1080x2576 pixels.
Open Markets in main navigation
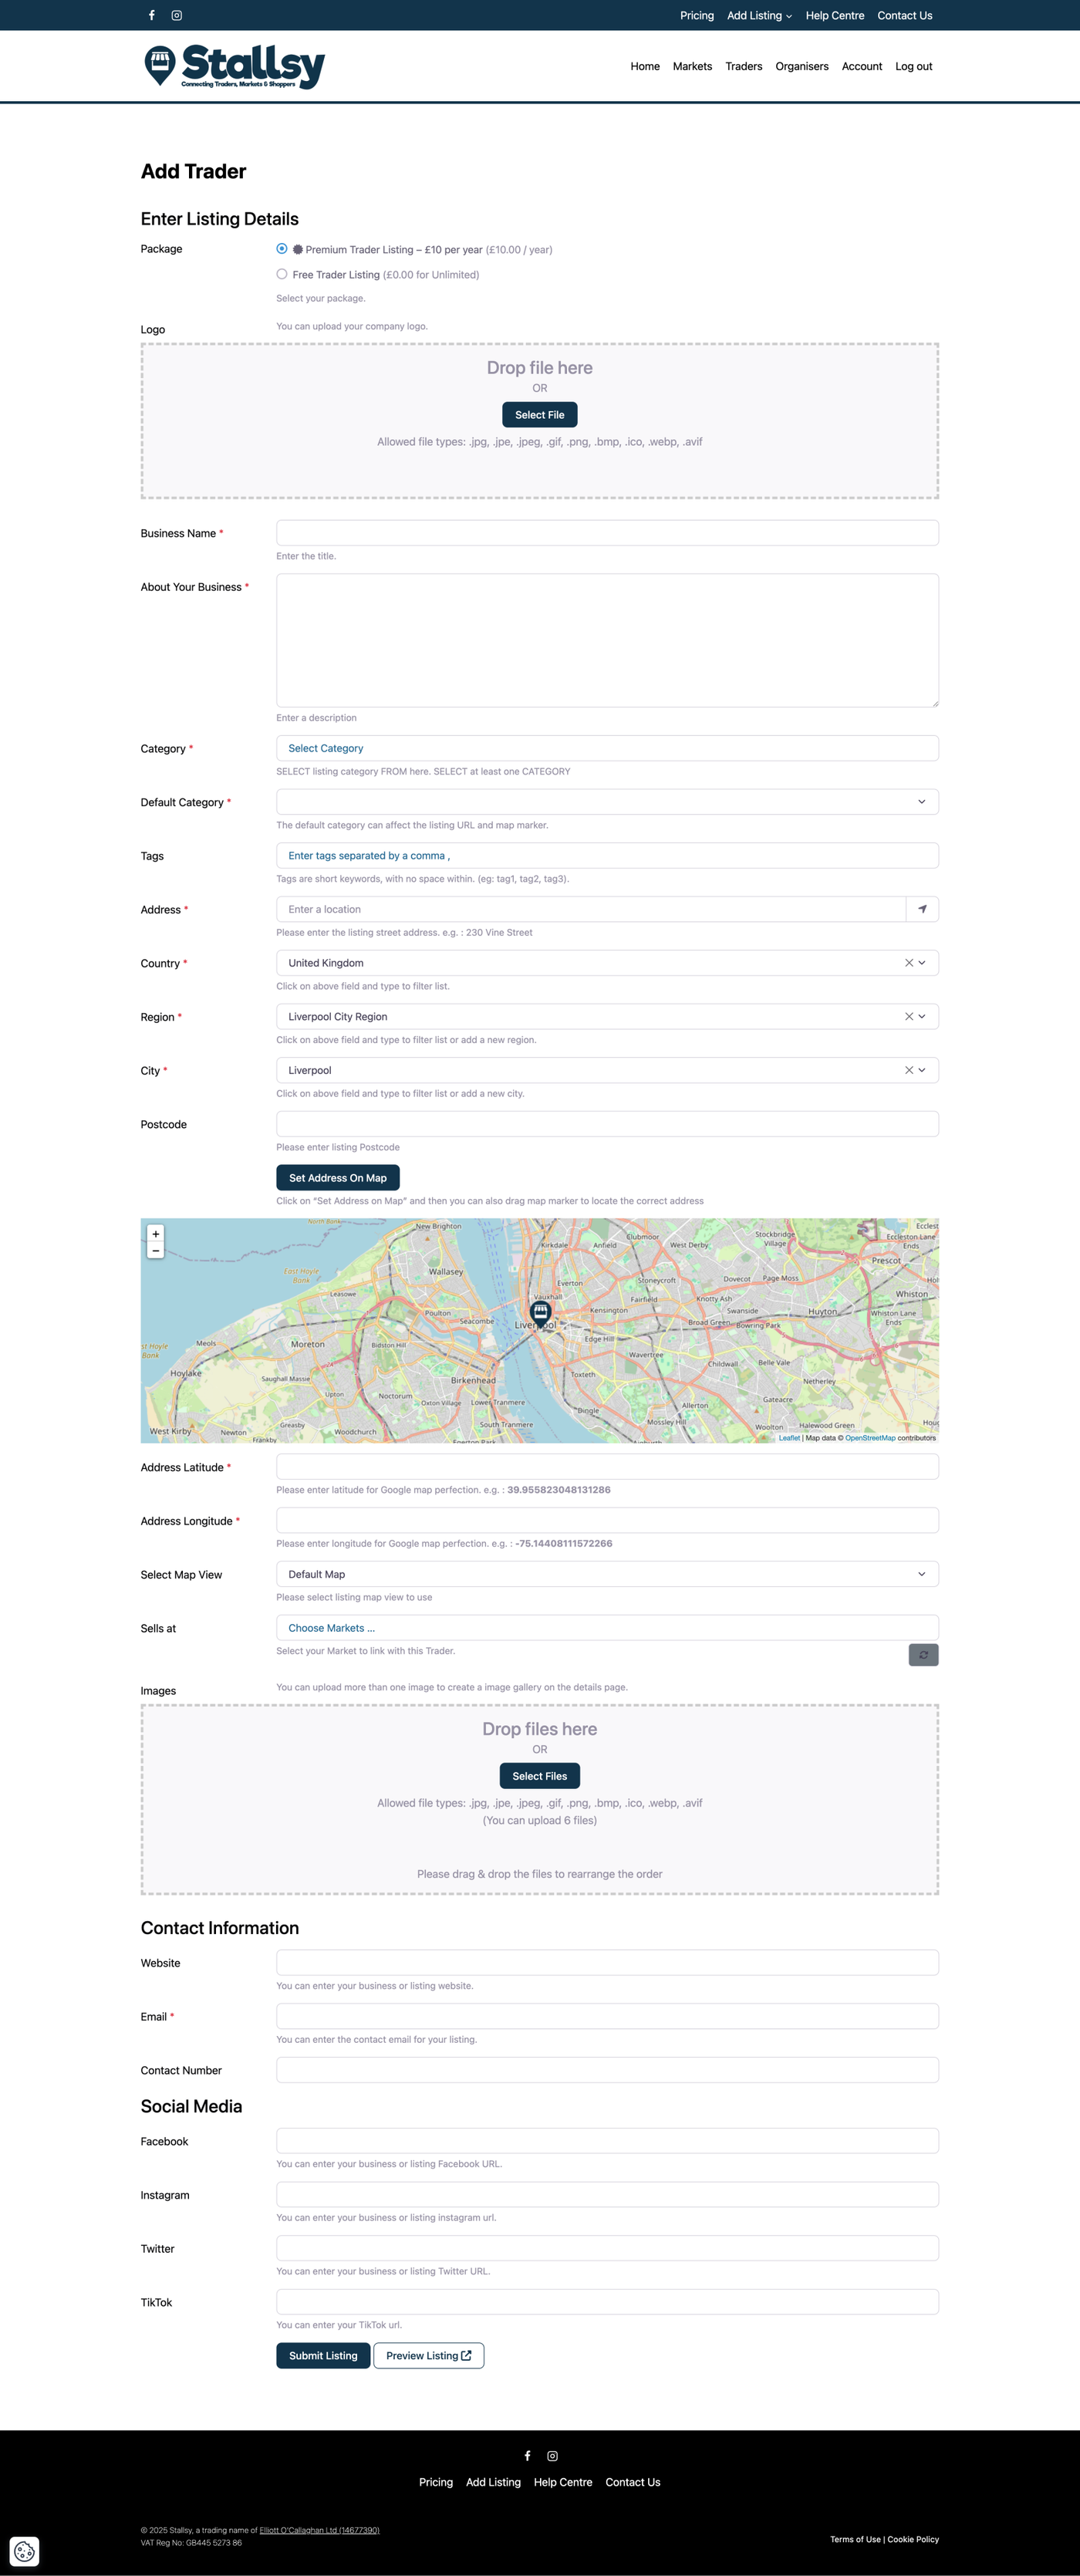click(692, 66)
